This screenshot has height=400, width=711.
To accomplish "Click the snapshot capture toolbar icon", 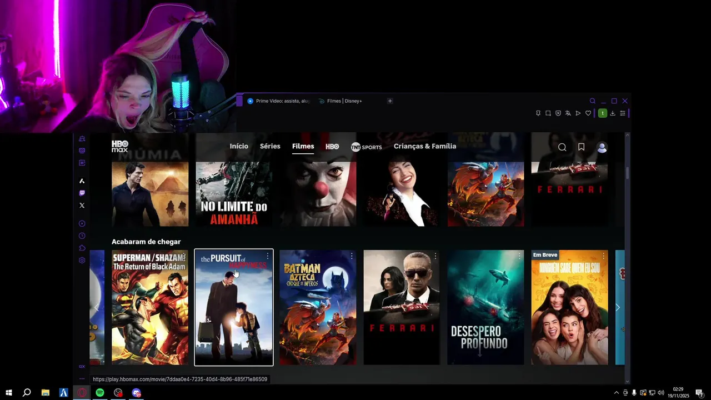I will 548,113.
